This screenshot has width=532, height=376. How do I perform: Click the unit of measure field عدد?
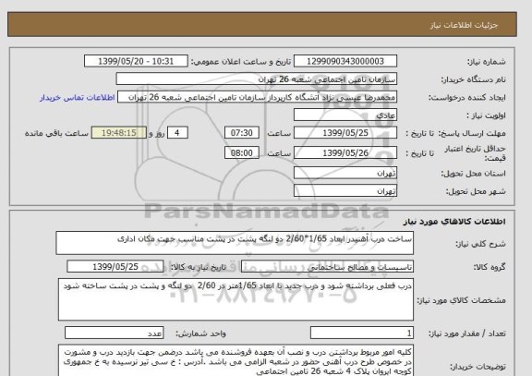114,333
